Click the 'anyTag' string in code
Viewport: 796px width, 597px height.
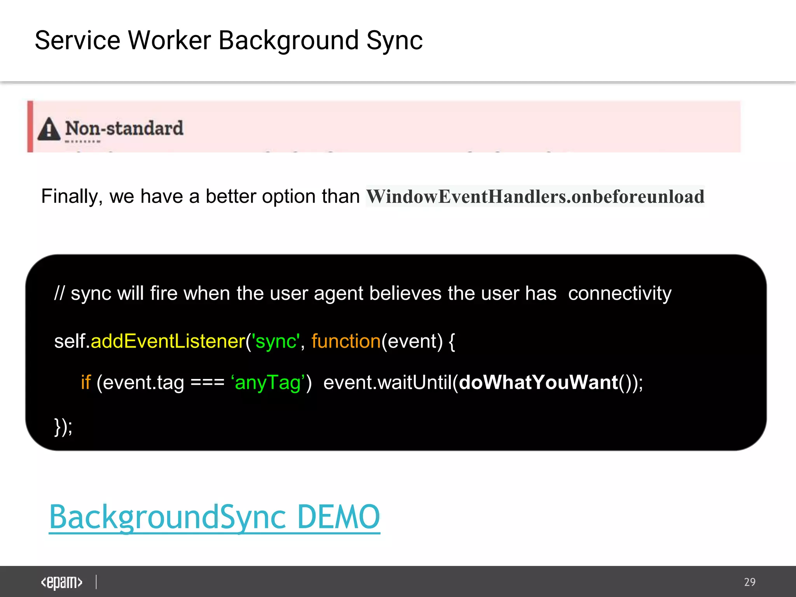coord(268,383)
